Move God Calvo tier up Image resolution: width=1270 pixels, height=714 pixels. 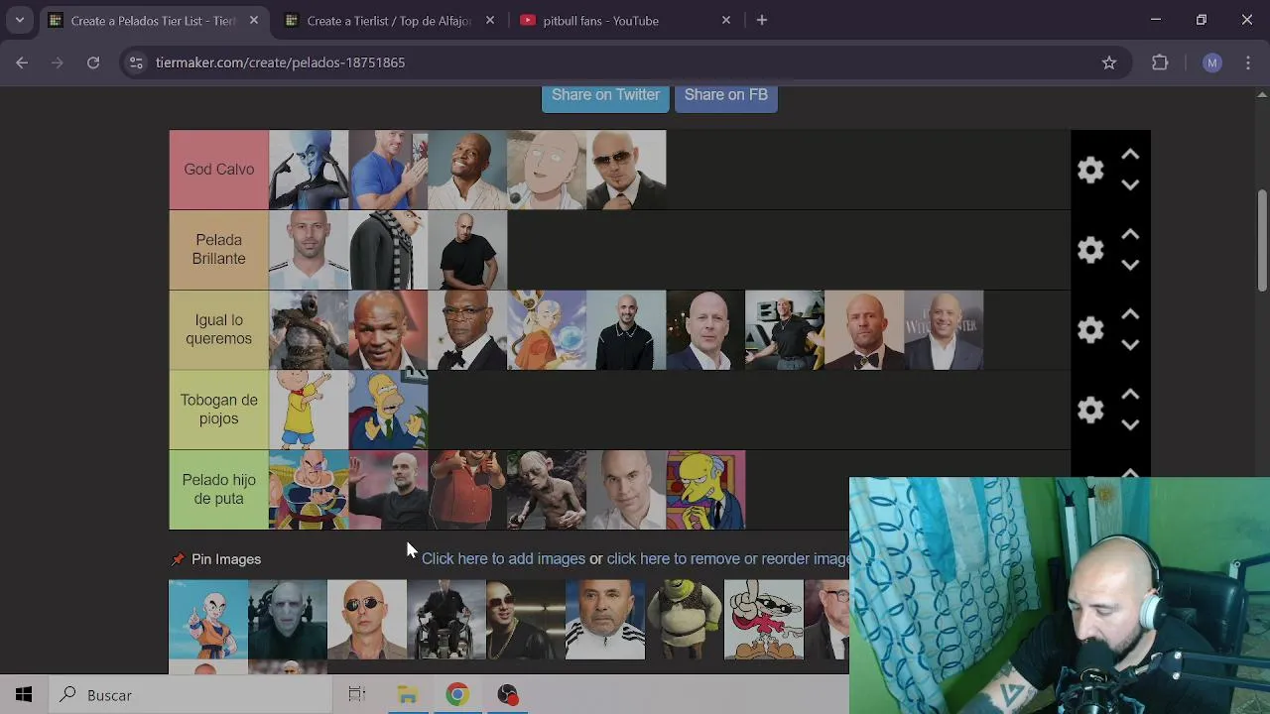click(1130, 155)
